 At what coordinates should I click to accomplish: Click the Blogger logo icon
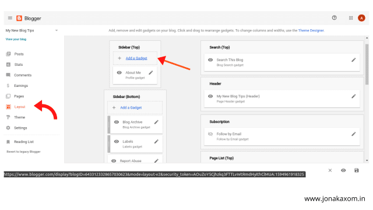tap(19, 18)
